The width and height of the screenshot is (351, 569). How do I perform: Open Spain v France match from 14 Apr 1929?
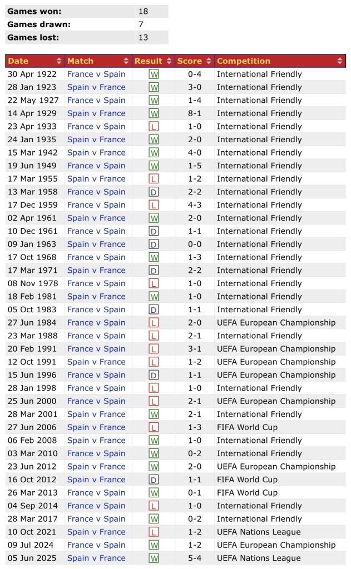pyautogui.click(x=96, y=113)
